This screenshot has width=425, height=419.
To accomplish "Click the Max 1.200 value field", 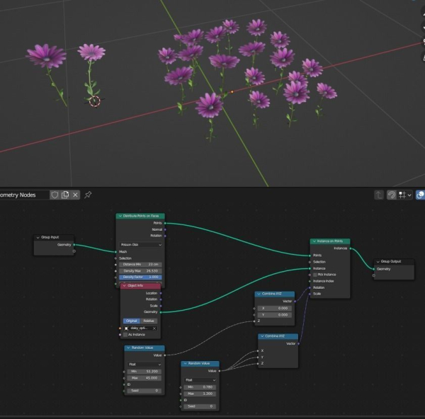I will pos(200,394).
